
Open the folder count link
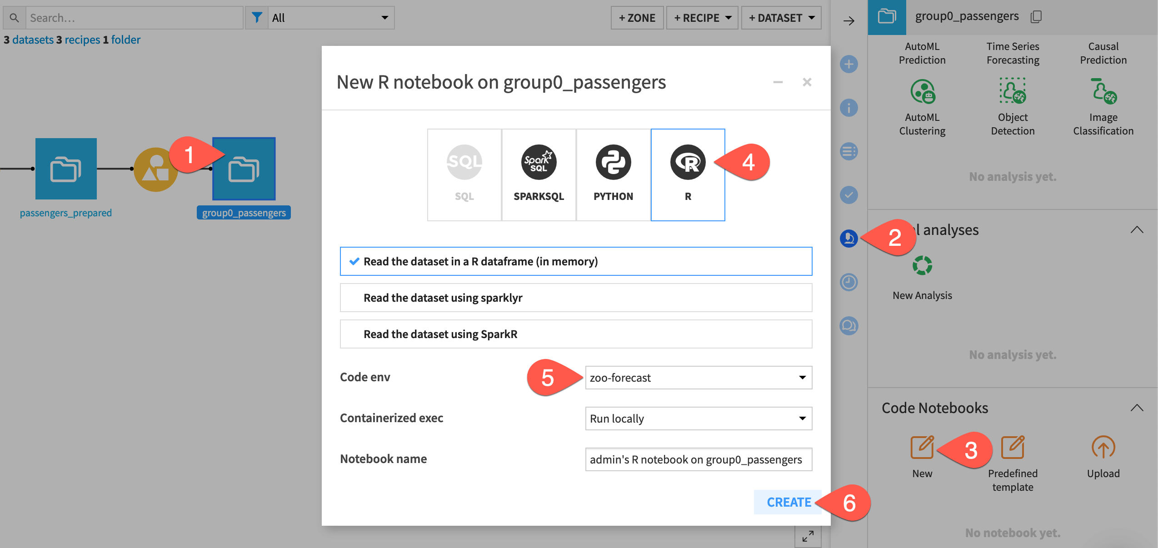click(x=126, y=40)
